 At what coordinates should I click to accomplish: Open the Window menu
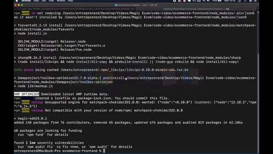coord(61,1)
